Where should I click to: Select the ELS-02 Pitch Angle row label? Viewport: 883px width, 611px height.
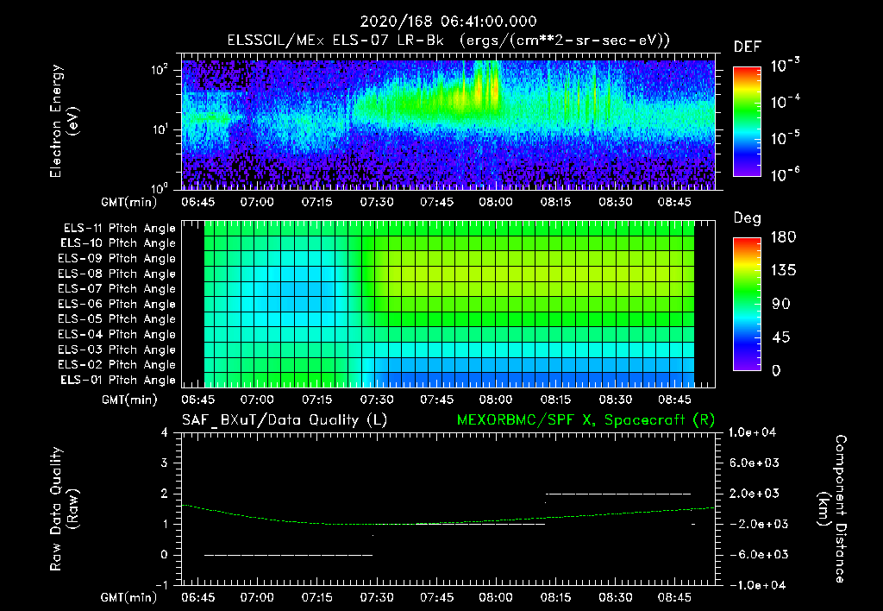(x=116, y=365)
